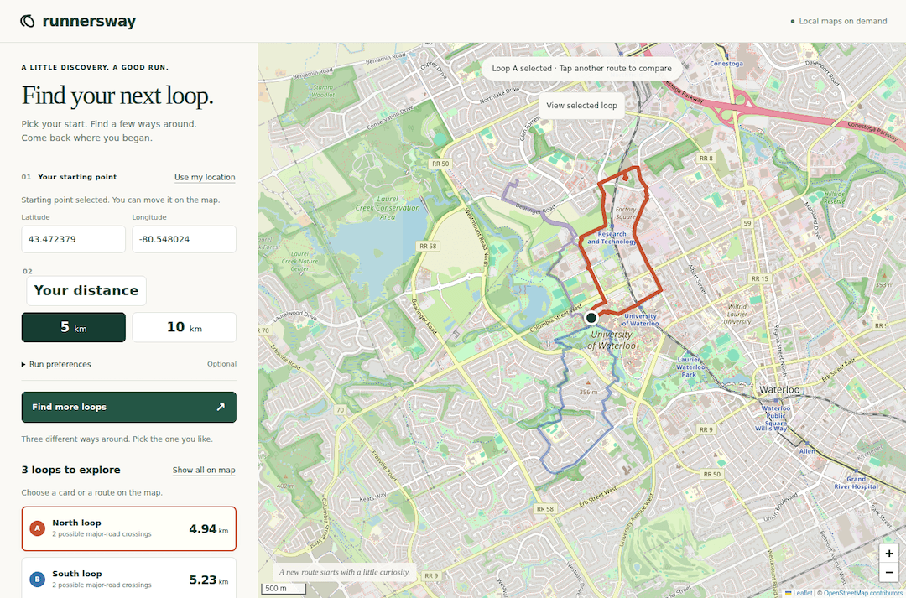Open the OpenStreetMap contributors link
906x598 pixels.
coord(864,593)
